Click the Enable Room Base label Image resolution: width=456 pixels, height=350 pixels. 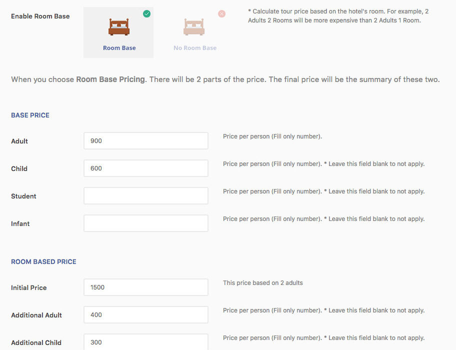40,16
